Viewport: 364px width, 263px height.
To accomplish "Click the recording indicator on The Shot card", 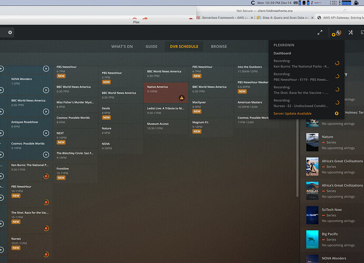I will point(46,228).
